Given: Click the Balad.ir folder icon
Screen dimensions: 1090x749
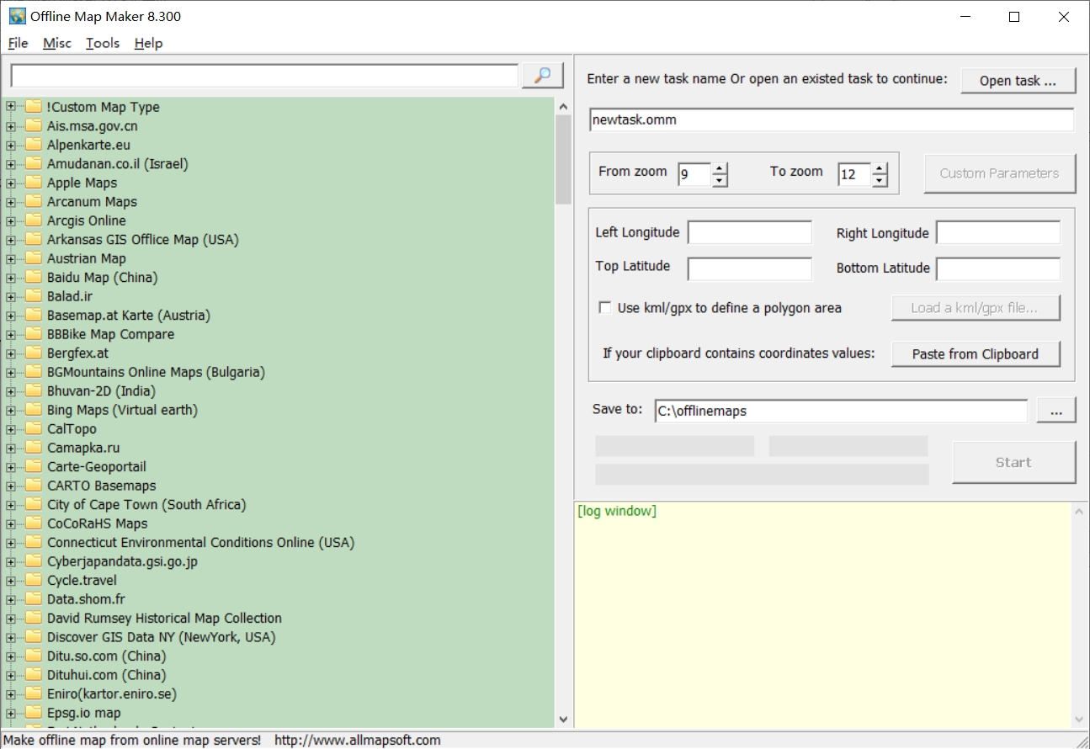Looking at the screenshot, I should [x=34, y=296].
